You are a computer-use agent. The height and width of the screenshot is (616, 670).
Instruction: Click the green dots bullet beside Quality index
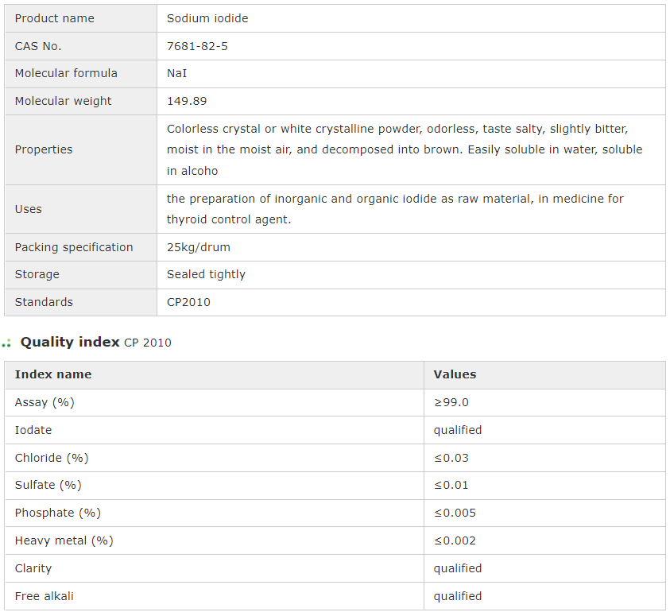point(6,343)
